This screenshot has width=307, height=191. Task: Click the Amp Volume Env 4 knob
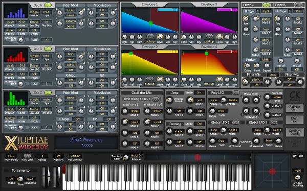(169, 100)
